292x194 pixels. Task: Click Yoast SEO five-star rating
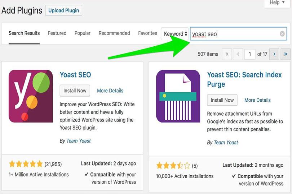26,164
